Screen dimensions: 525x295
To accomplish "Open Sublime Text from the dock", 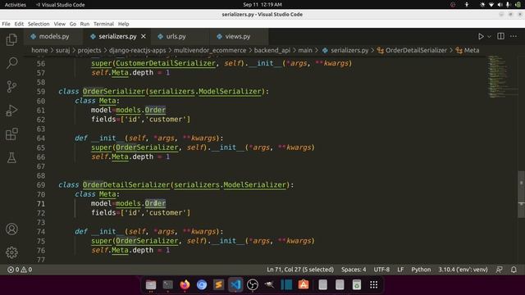I will [219, 284].
